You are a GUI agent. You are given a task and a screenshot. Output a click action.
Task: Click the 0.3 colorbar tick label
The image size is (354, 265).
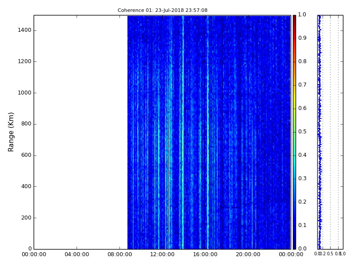[x=302, y=178]
